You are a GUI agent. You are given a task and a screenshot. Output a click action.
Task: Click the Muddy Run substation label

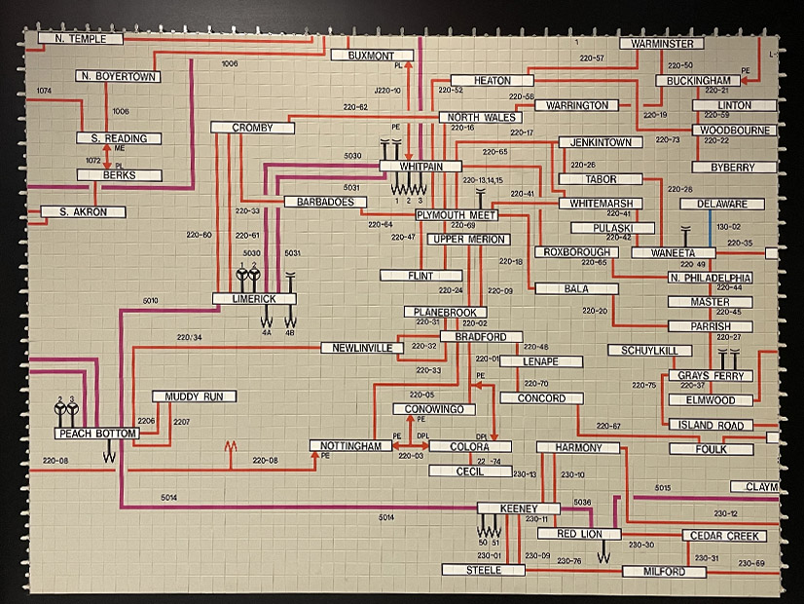194,397
